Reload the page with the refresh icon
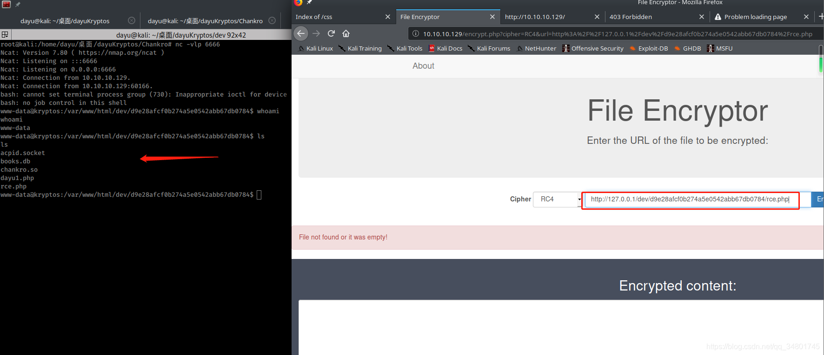 [x=331, y=33]
